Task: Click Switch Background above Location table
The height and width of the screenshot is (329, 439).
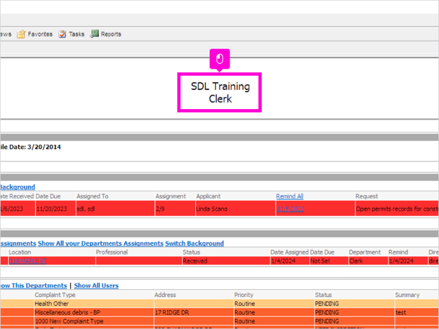Action: (x=195, y=244)
